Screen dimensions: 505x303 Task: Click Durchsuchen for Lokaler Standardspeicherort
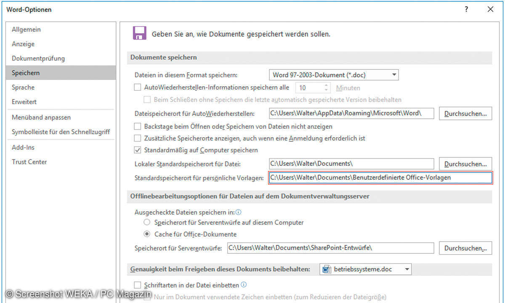(465, 164)
